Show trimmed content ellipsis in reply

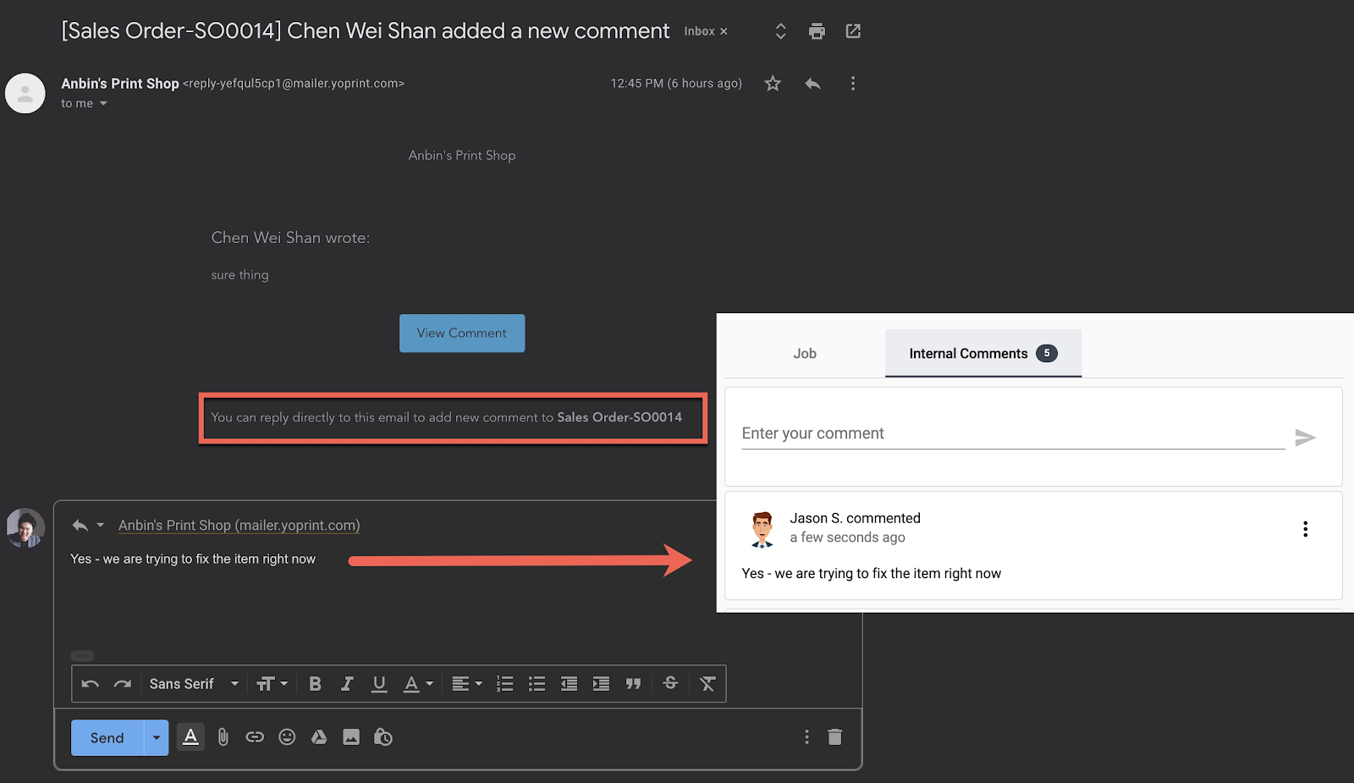click(x=82, y=655)
